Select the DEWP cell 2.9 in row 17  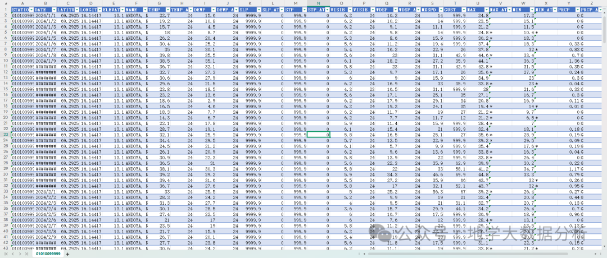[205, 101]
